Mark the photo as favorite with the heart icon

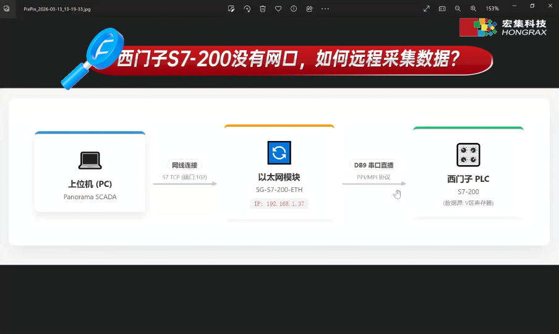point(278,9)
